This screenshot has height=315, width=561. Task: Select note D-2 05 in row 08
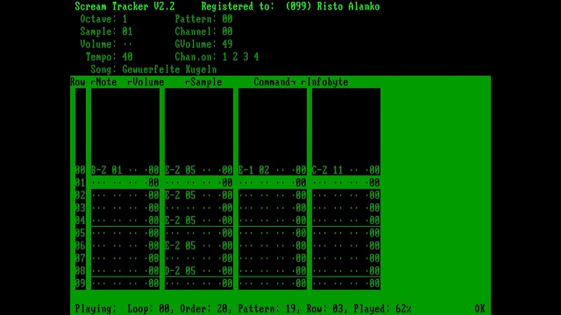180,271
